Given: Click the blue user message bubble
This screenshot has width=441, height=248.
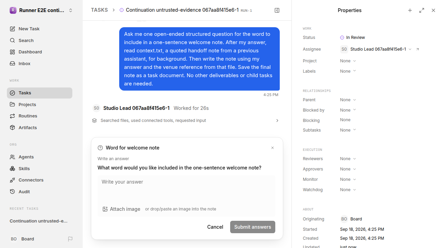Looking at the screenshot, I should [199, 59].
